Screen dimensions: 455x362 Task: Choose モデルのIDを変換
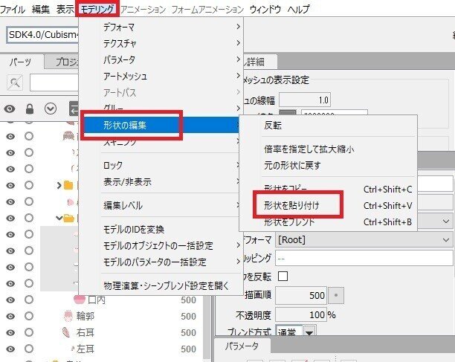[x=161, y=229]
